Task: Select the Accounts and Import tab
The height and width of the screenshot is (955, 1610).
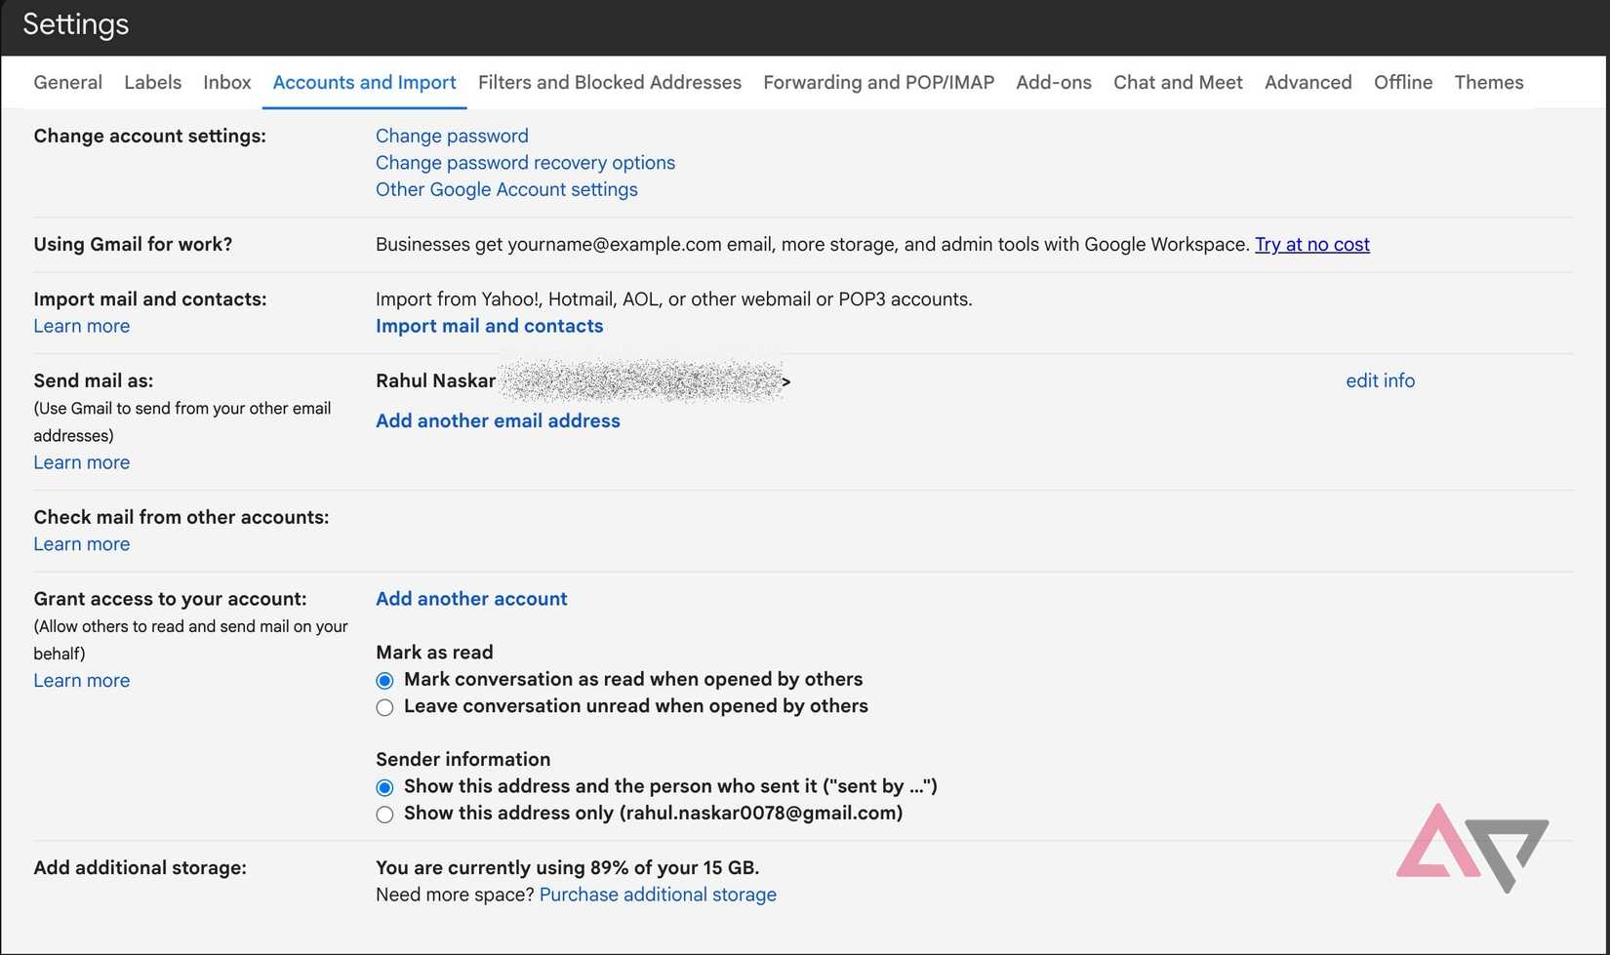Action: (364, 83)
